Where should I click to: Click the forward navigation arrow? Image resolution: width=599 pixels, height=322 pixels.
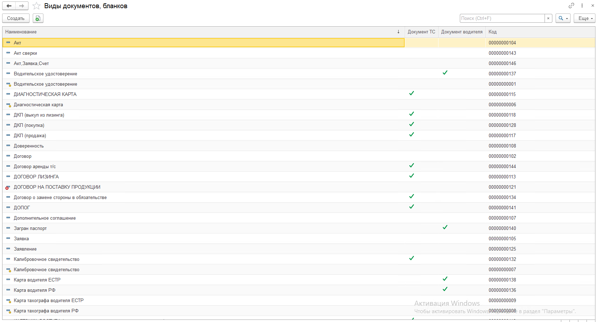click(22, 6)
